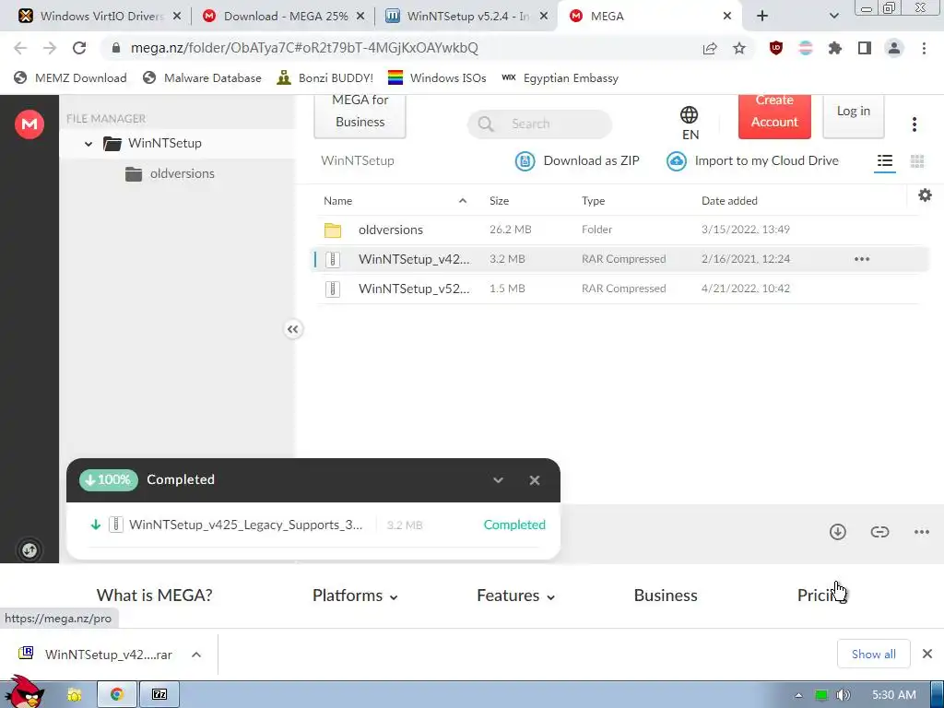
Task: Click the link icon in the selection bar
Action: point(879,532)
